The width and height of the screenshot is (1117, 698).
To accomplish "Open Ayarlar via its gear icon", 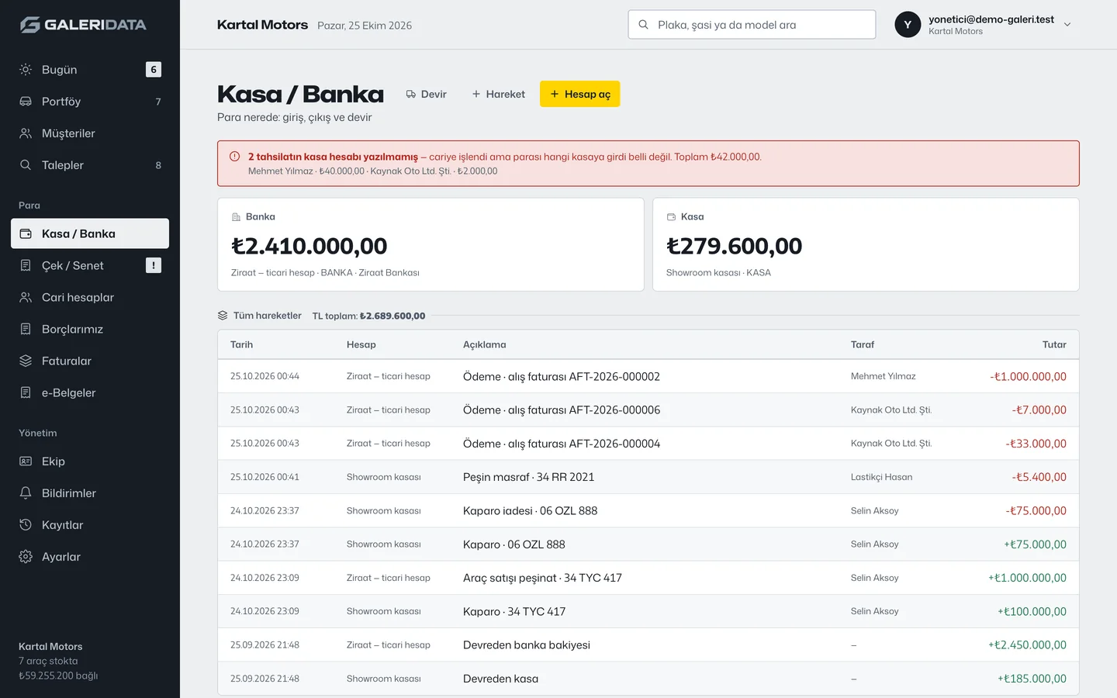I will tap(26, 556).
